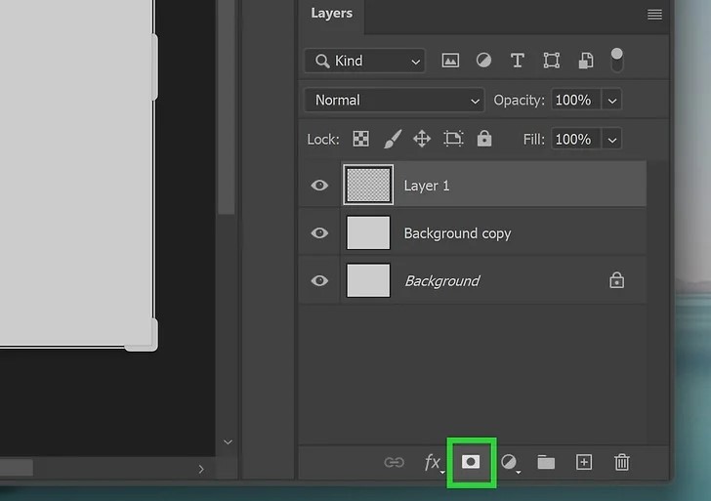Open the layer style fx menu

433,462
